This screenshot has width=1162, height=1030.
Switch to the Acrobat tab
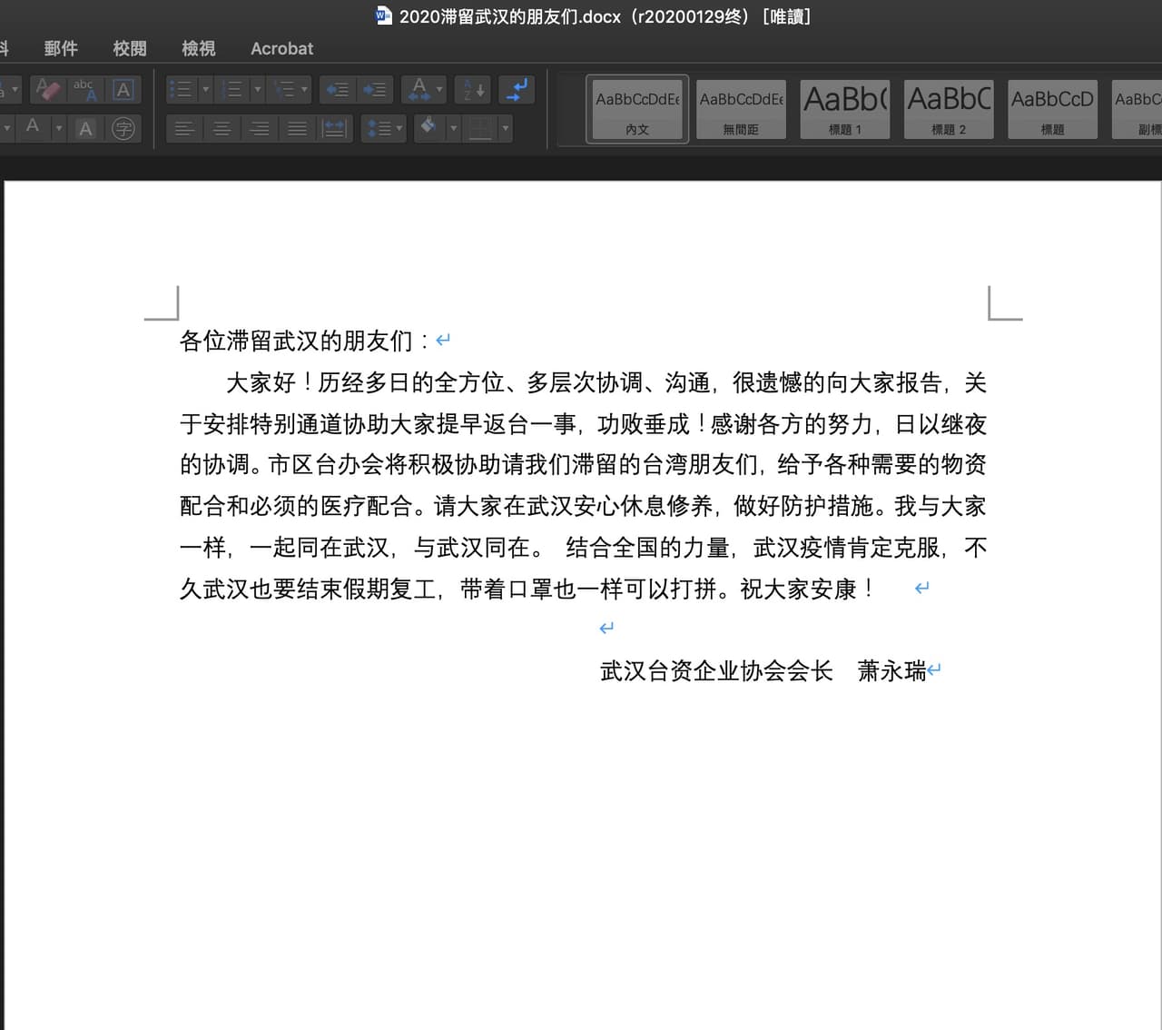tap(281, 48)
